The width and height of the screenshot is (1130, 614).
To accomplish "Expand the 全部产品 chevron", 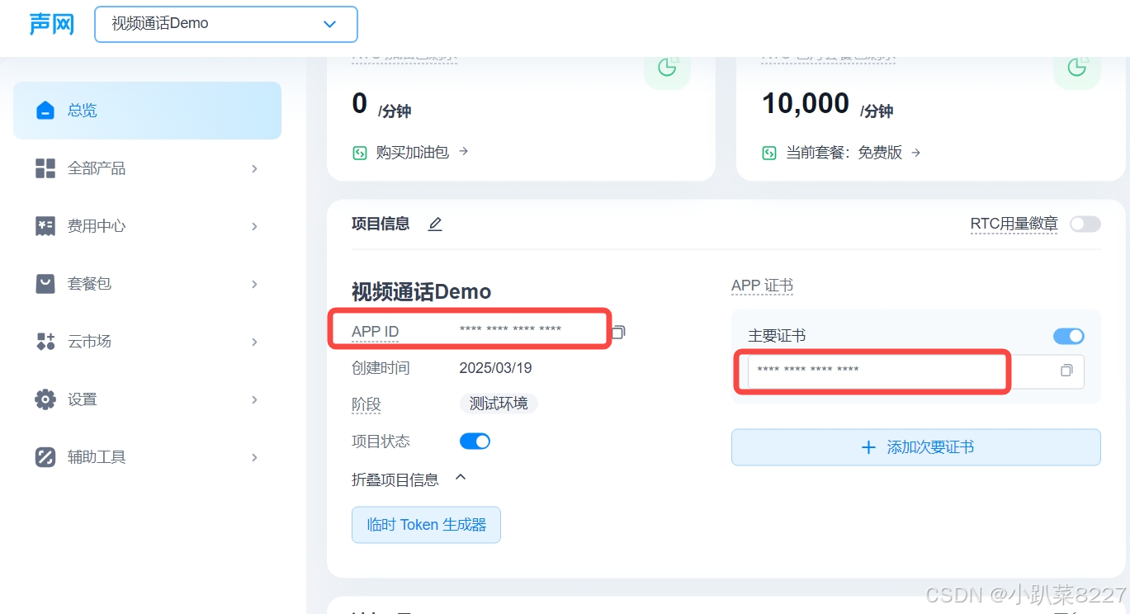I will click(254, 168).
